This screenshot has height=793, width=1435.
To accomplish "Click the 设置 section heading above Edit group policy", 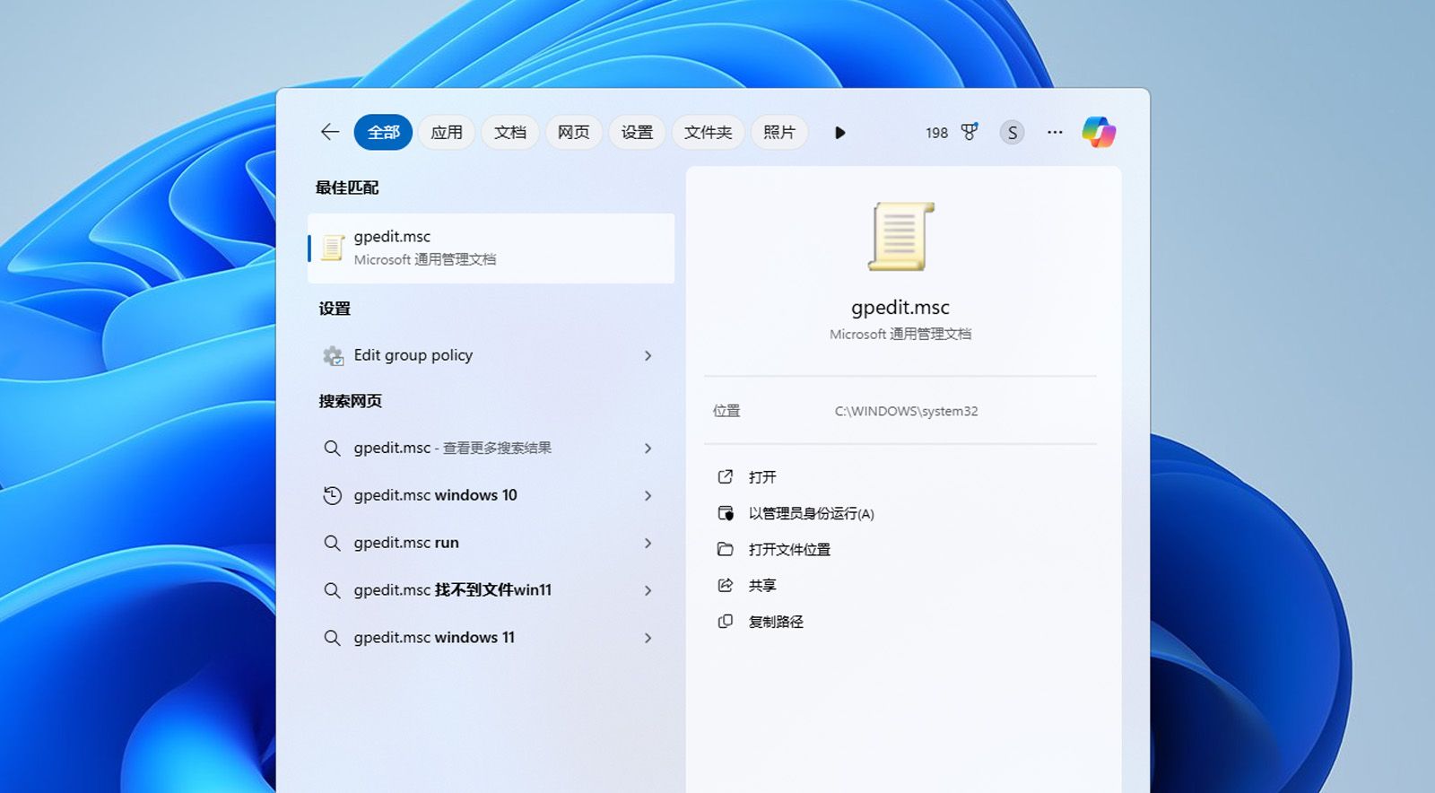I will [335, 309].
